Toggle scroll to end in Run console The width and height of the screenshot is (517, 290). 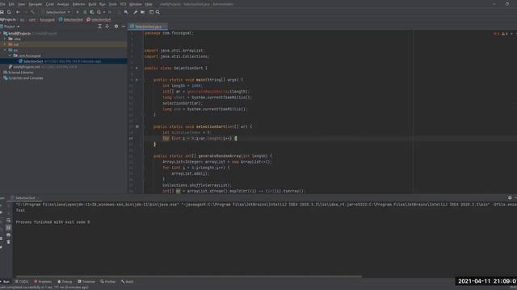pyautogui.click(x=9, y=227)
